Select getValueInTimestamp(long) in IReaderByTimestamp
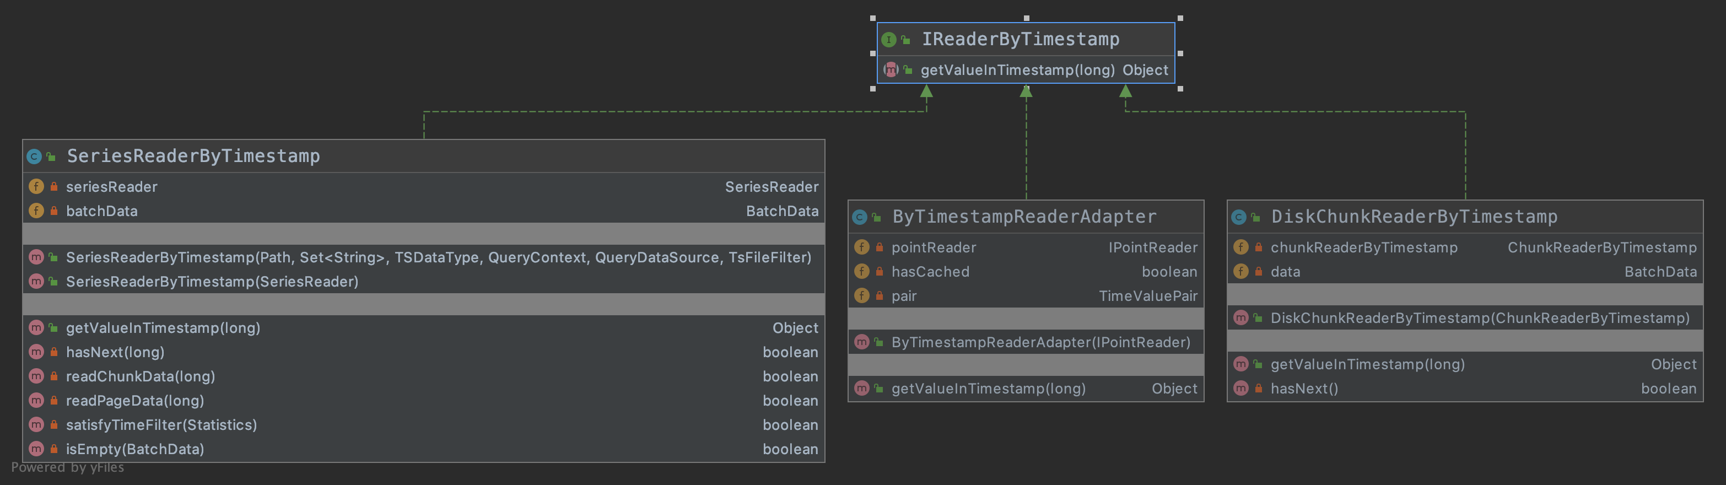Viewport: 1726px width, 485px height. (x=1018, y=69)
